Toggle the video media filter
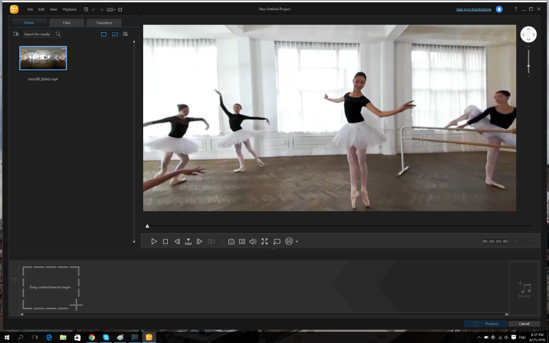This screenshot has height=343, width=549. pyautogui.click(x=103, y=34)
